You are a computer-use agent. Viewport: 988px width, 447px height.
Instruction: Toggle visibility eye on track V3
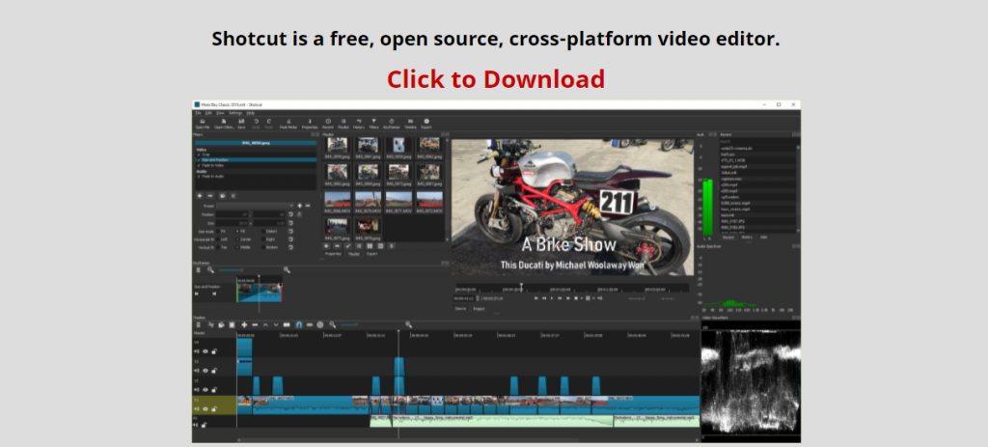206,371
